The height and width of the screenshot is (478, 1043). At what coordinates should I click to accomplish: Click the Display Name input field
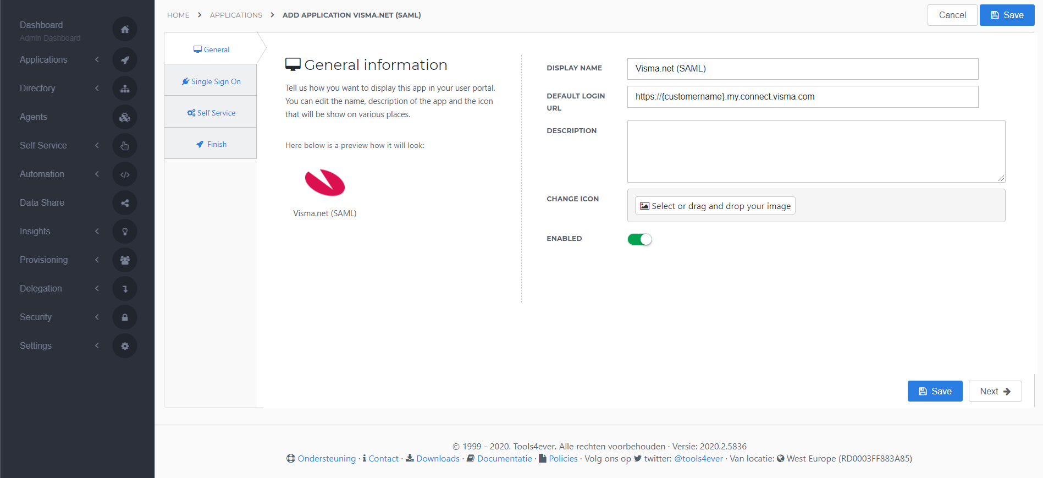[x=803, y=69]
